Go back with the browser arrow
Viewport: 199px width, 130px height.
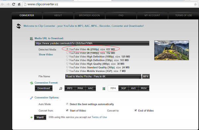coord(3,4)
